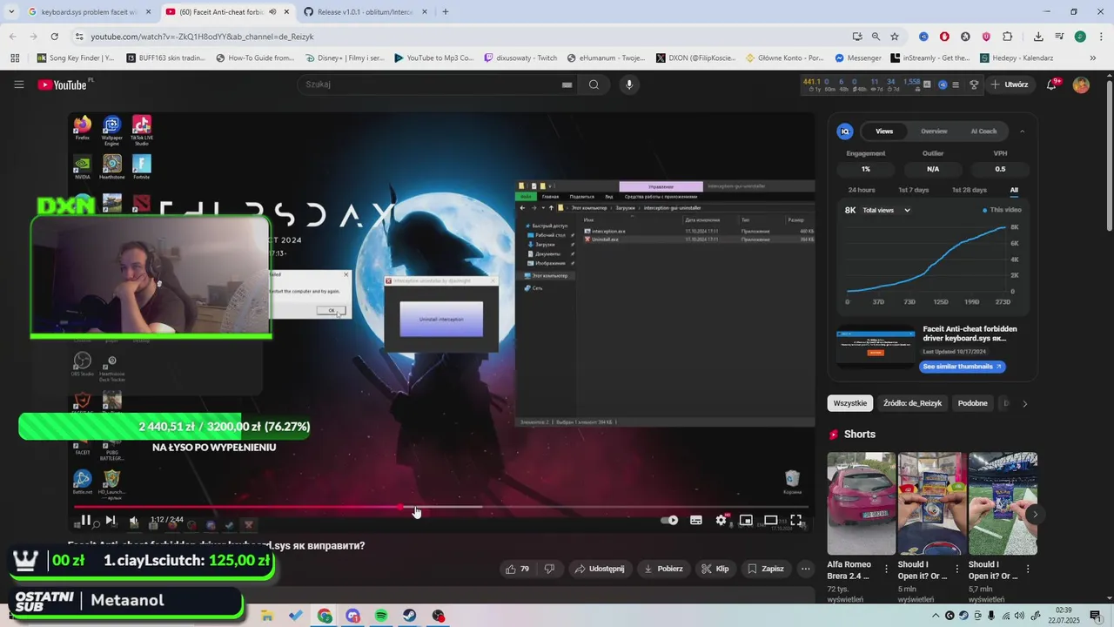Pause the YouTube video

(x=86, y=520)
